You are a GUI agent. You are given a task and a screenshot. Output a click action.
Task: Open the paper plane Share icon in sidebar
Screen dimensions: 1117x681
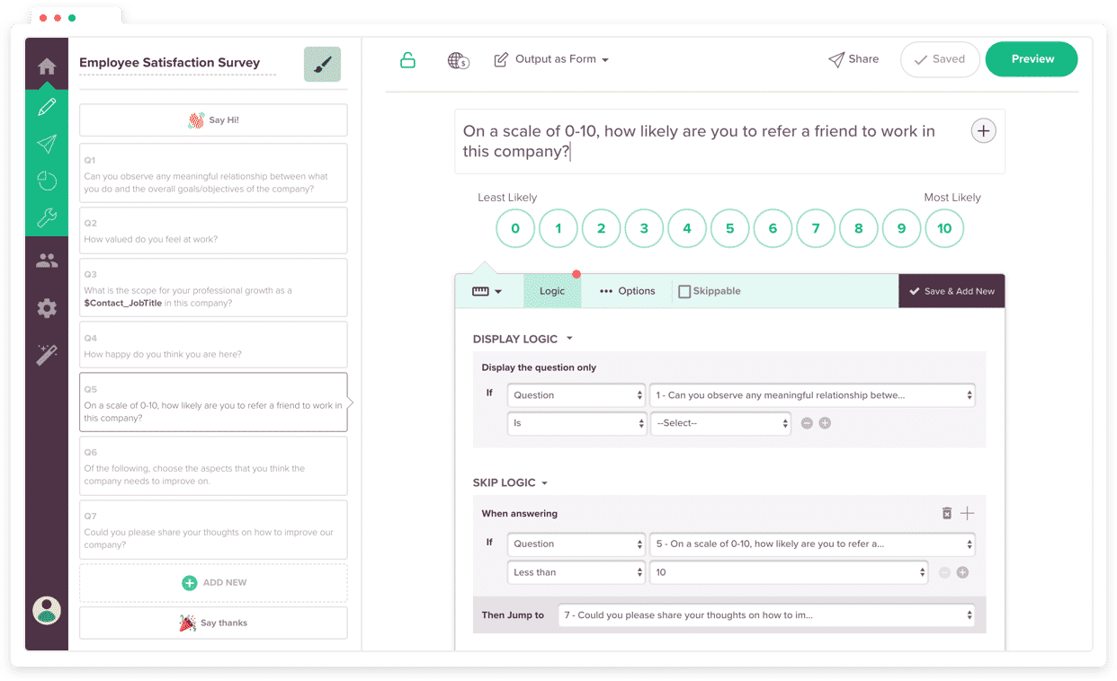pos(47,144)
